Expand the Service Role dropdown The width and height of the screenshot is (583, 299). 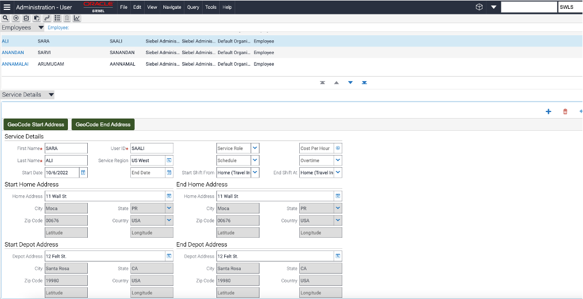coord(255,148)
